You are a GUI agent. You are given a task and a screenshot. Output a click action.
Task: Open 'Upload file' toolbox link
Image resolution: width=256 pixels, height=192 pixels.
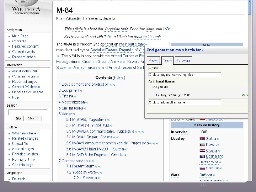(x=20, y=144)
